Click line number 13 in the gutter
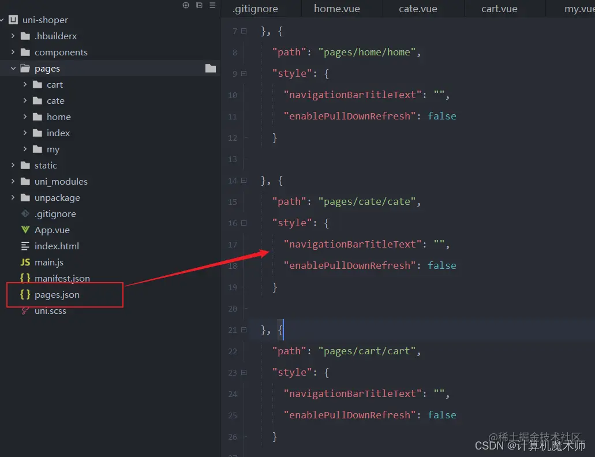595x457 pixels. pyautogui.click(x=232, y=159)
